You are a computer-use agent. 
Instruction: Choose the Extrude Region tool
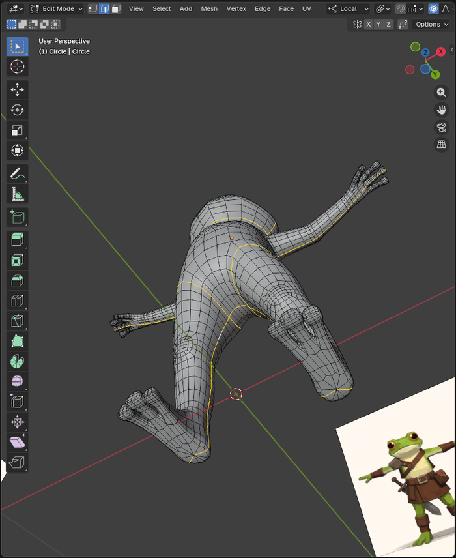(17, 240)
